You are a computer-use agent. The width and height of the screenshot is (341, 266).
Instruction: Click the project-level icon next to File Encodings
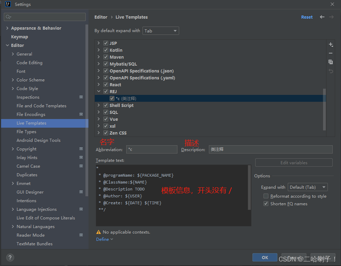coord(81,114)
